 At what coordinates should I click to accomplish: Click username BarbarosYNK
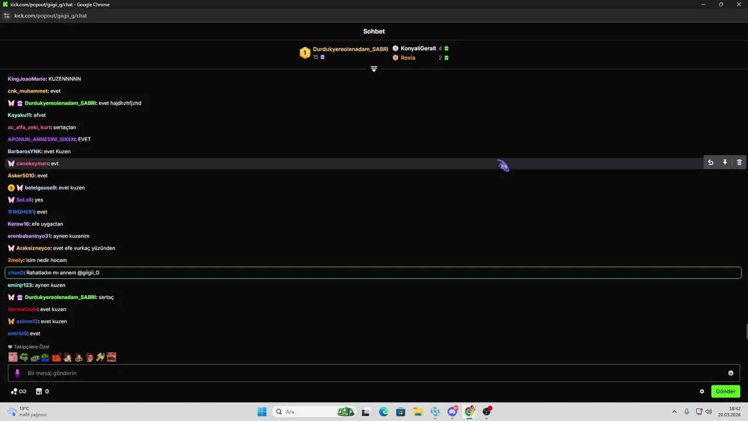pyautogui.click(x=25, y=151)
